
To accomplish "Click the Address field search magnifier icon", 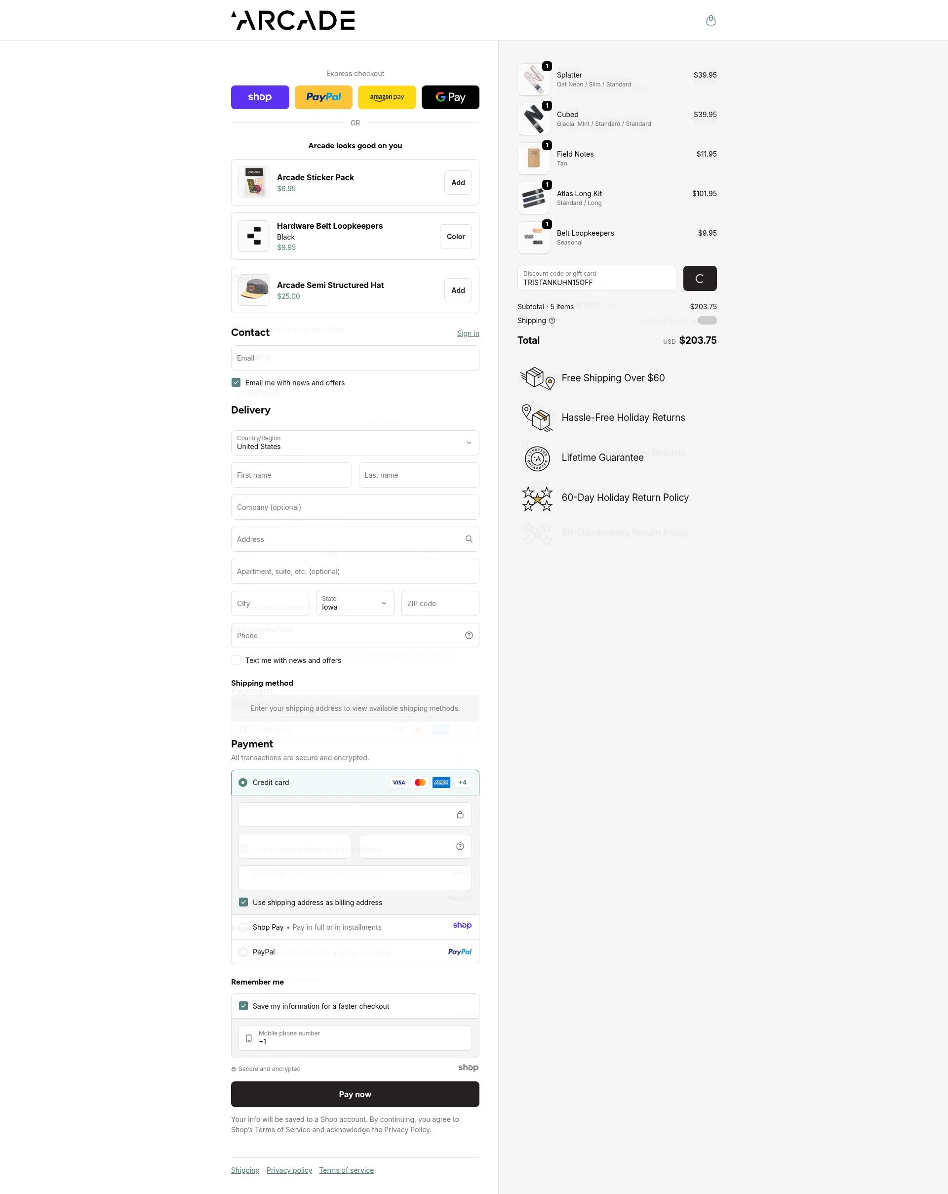I will coord(469,539).
